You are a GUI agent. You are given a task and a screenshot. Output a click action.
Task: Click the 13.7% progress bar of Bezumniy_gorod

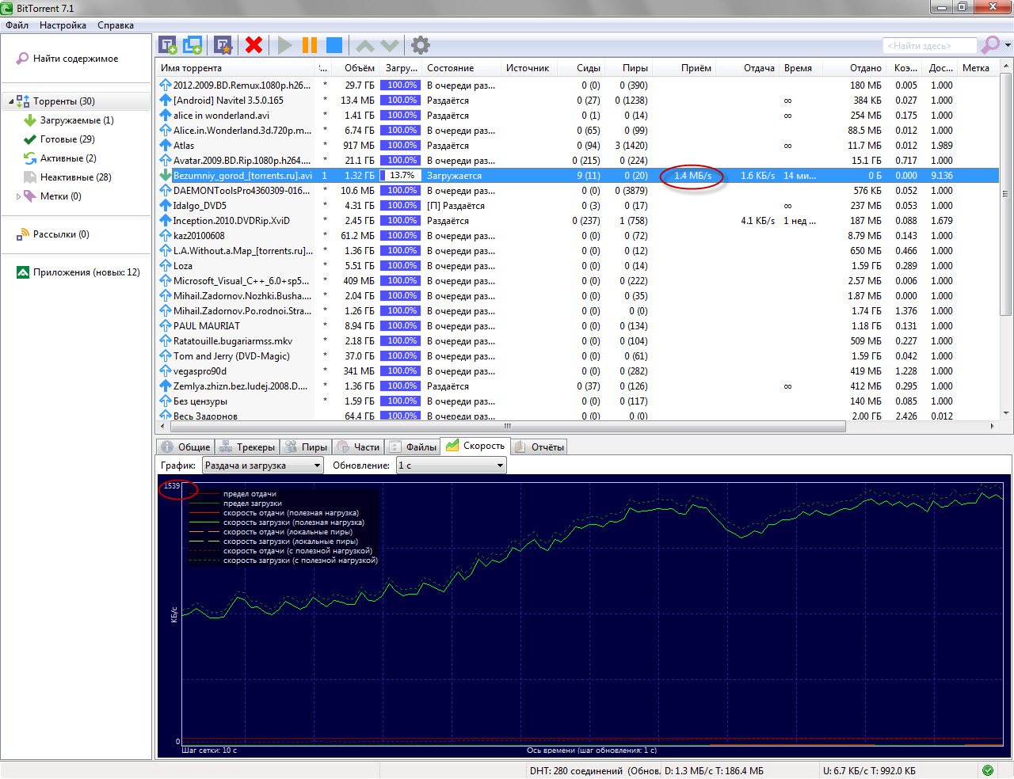pyautogui.click(x=401, y=176)
